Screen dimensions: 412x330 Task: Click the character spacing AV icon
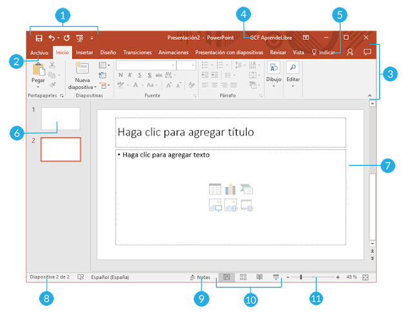click(x=169, y=75)
